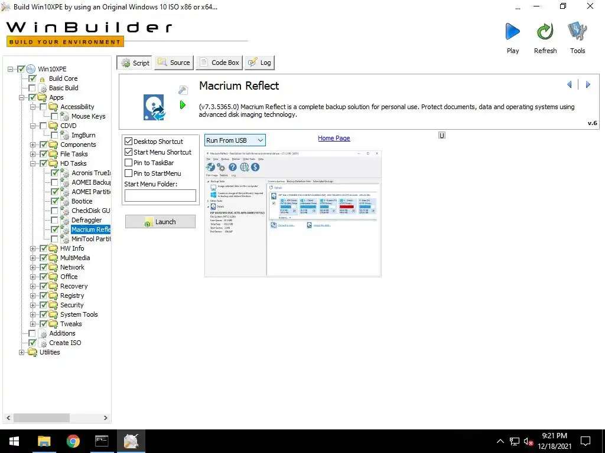Click the WinBuilder taskbar icon

(131, 441)
